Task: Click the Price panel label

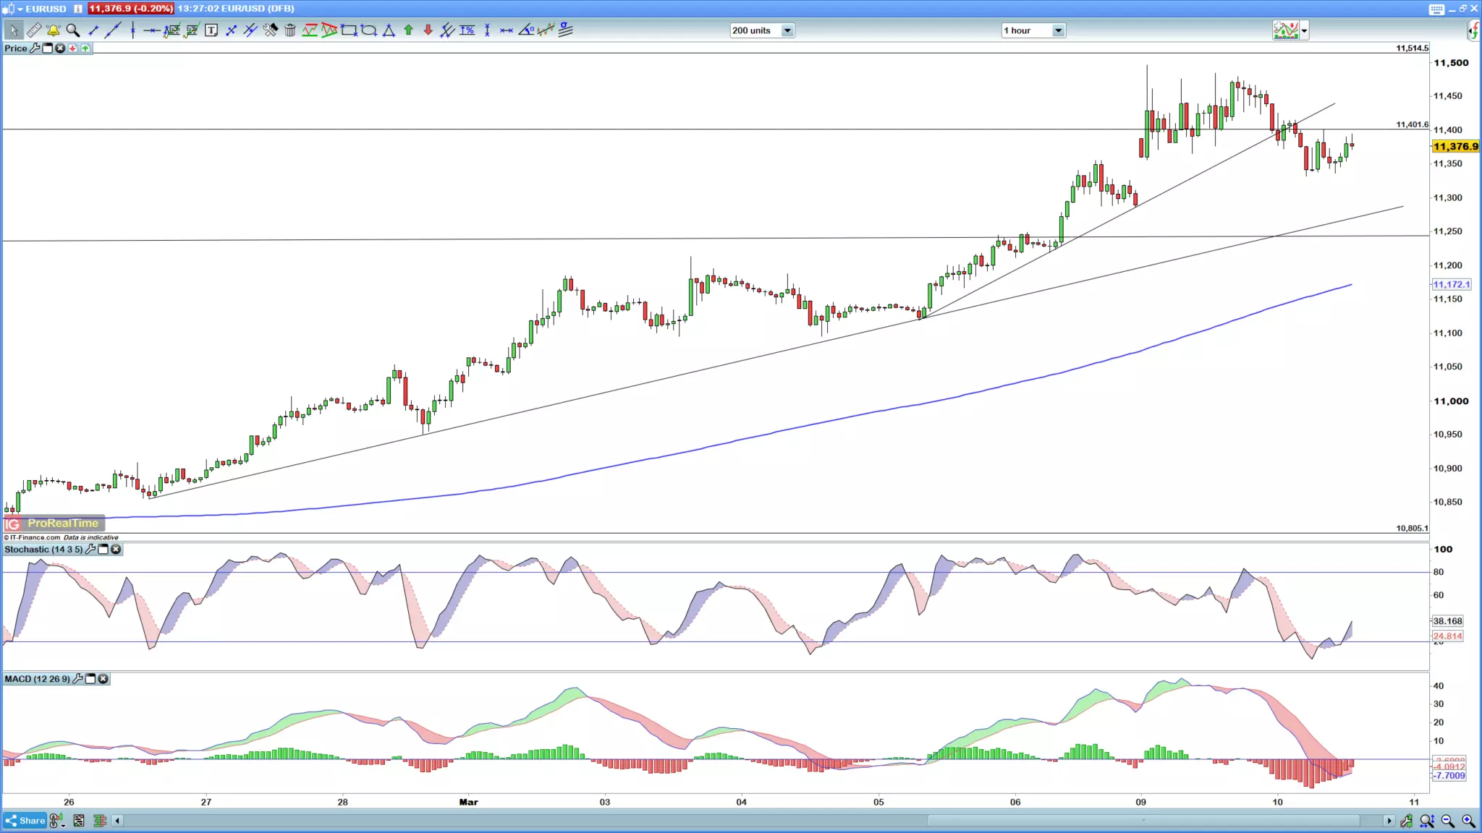Action: 16,48
